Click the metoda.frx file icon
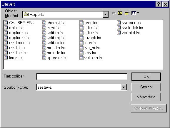The height and width of the screenshot is (128, 170). tap(44, 53)
